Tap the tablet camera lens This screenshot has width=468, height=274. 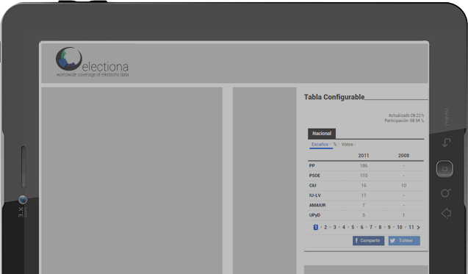click(x=23, y=200)
